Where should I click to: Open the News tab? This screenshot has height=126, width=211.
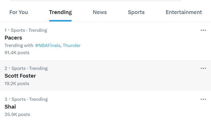[100, 12]
